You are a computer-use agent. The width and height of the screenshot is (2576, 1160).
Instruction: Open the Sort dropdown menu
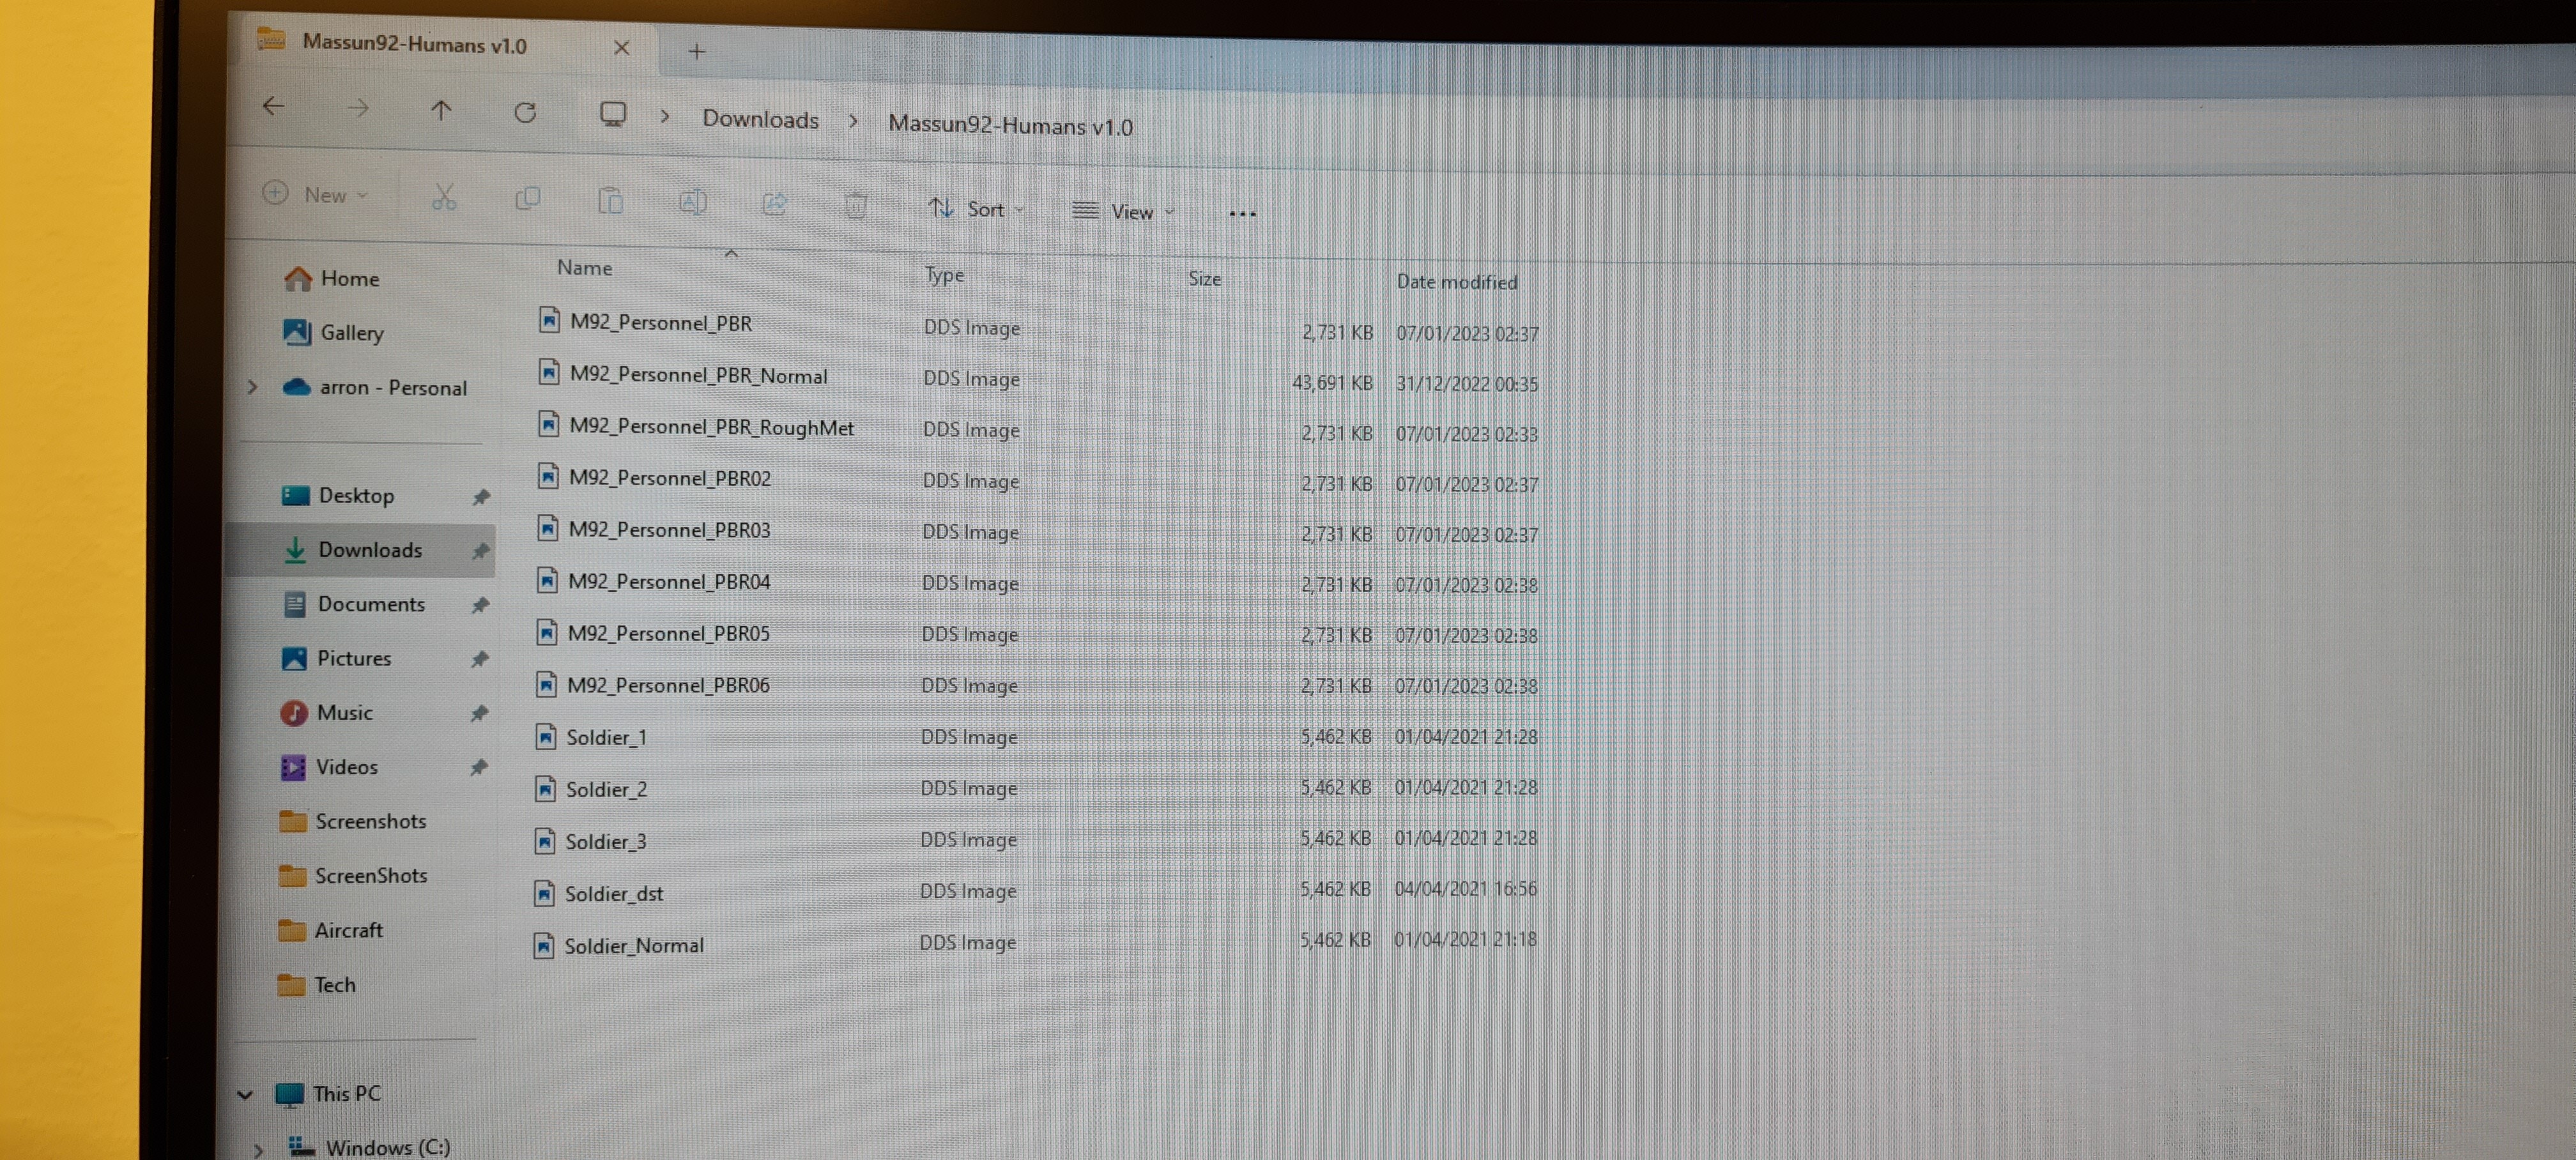(x=976, y=209)
